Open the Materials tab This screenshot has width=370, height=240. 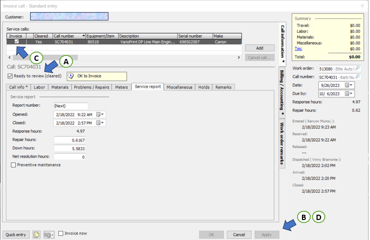point(60,87)
